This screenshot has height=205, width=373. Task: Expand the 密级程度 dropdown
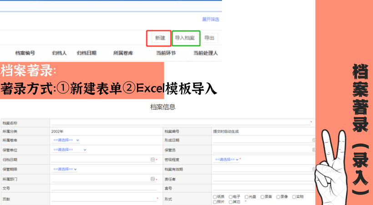pos(227,159)
